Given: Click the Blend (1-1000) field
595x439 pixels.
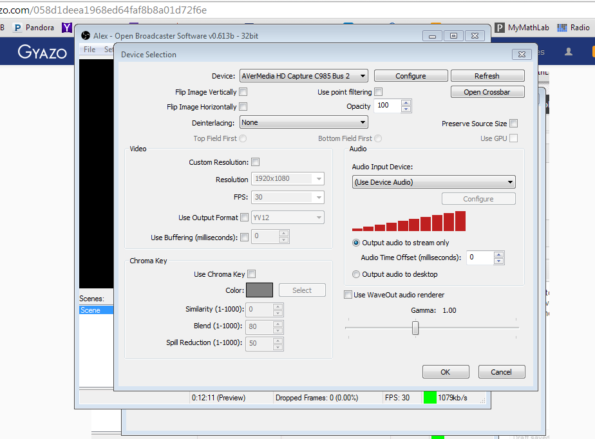Looking at the screenshot, I should point(260,326).
